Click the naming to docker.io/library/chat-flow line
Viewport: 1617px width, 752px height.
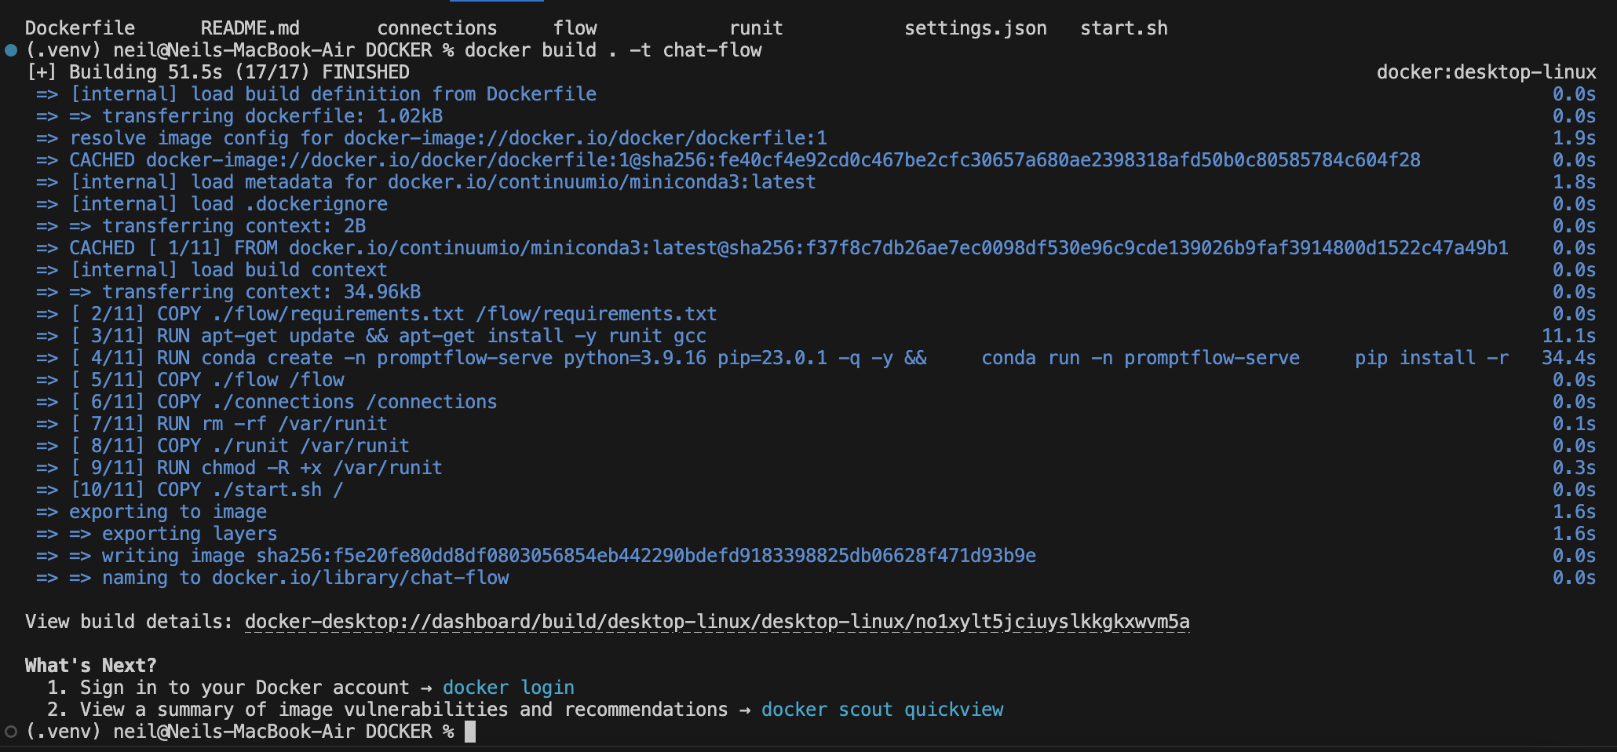point(305,578)
